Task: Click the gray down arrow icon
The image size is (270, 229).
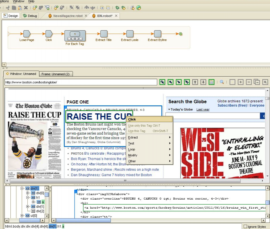Action: point(203,82)
